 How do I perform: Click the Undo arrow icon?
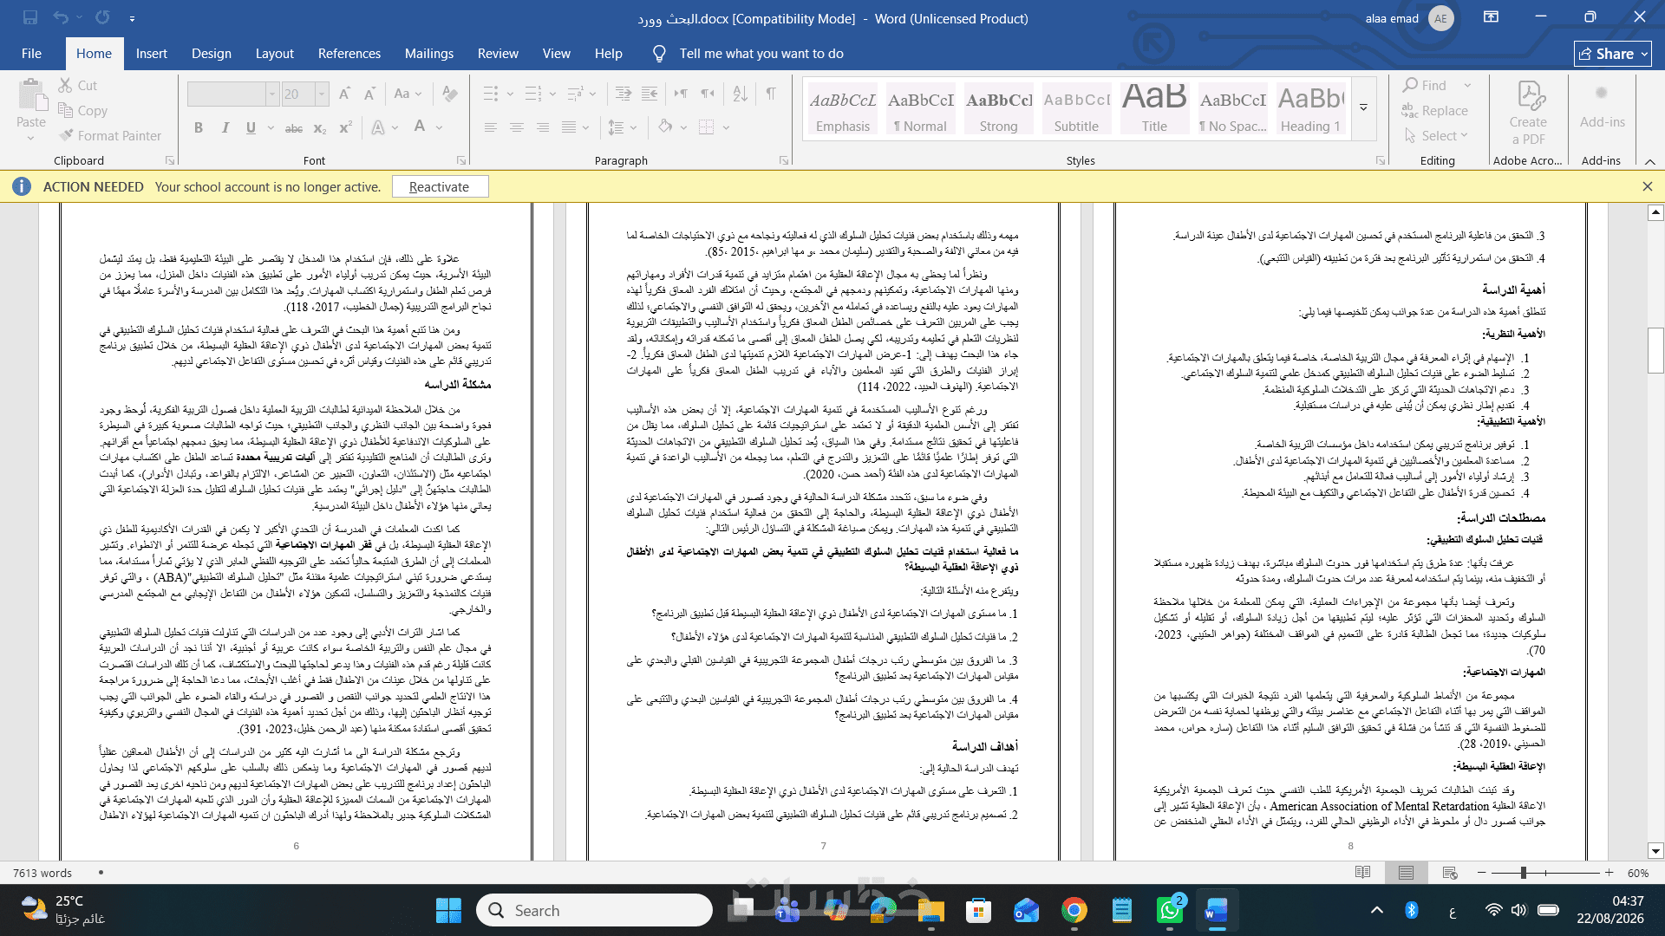click(x=60, y=17)
